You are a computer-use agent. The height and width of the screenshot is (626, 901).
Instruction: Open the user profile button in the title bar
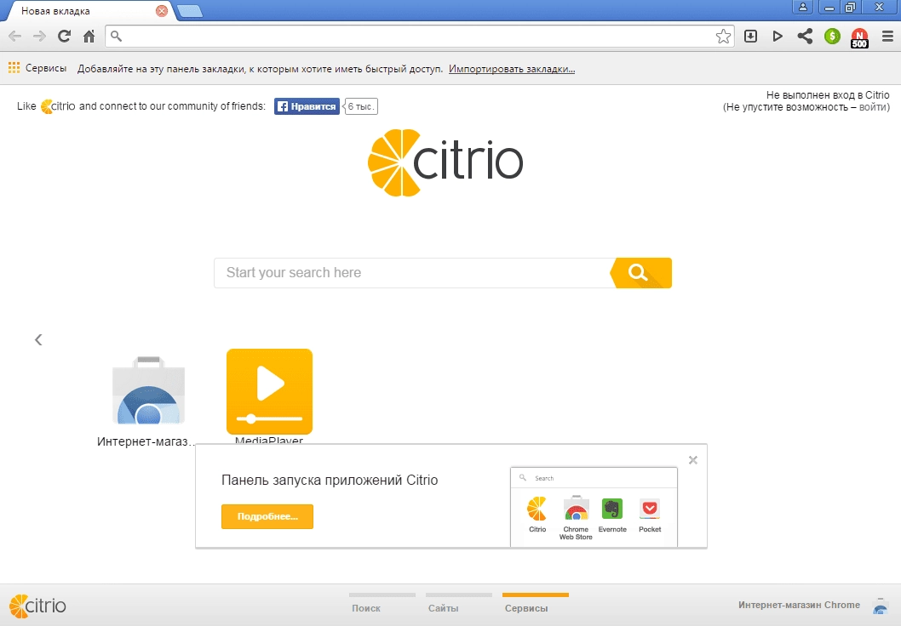(x=803, y=7)
